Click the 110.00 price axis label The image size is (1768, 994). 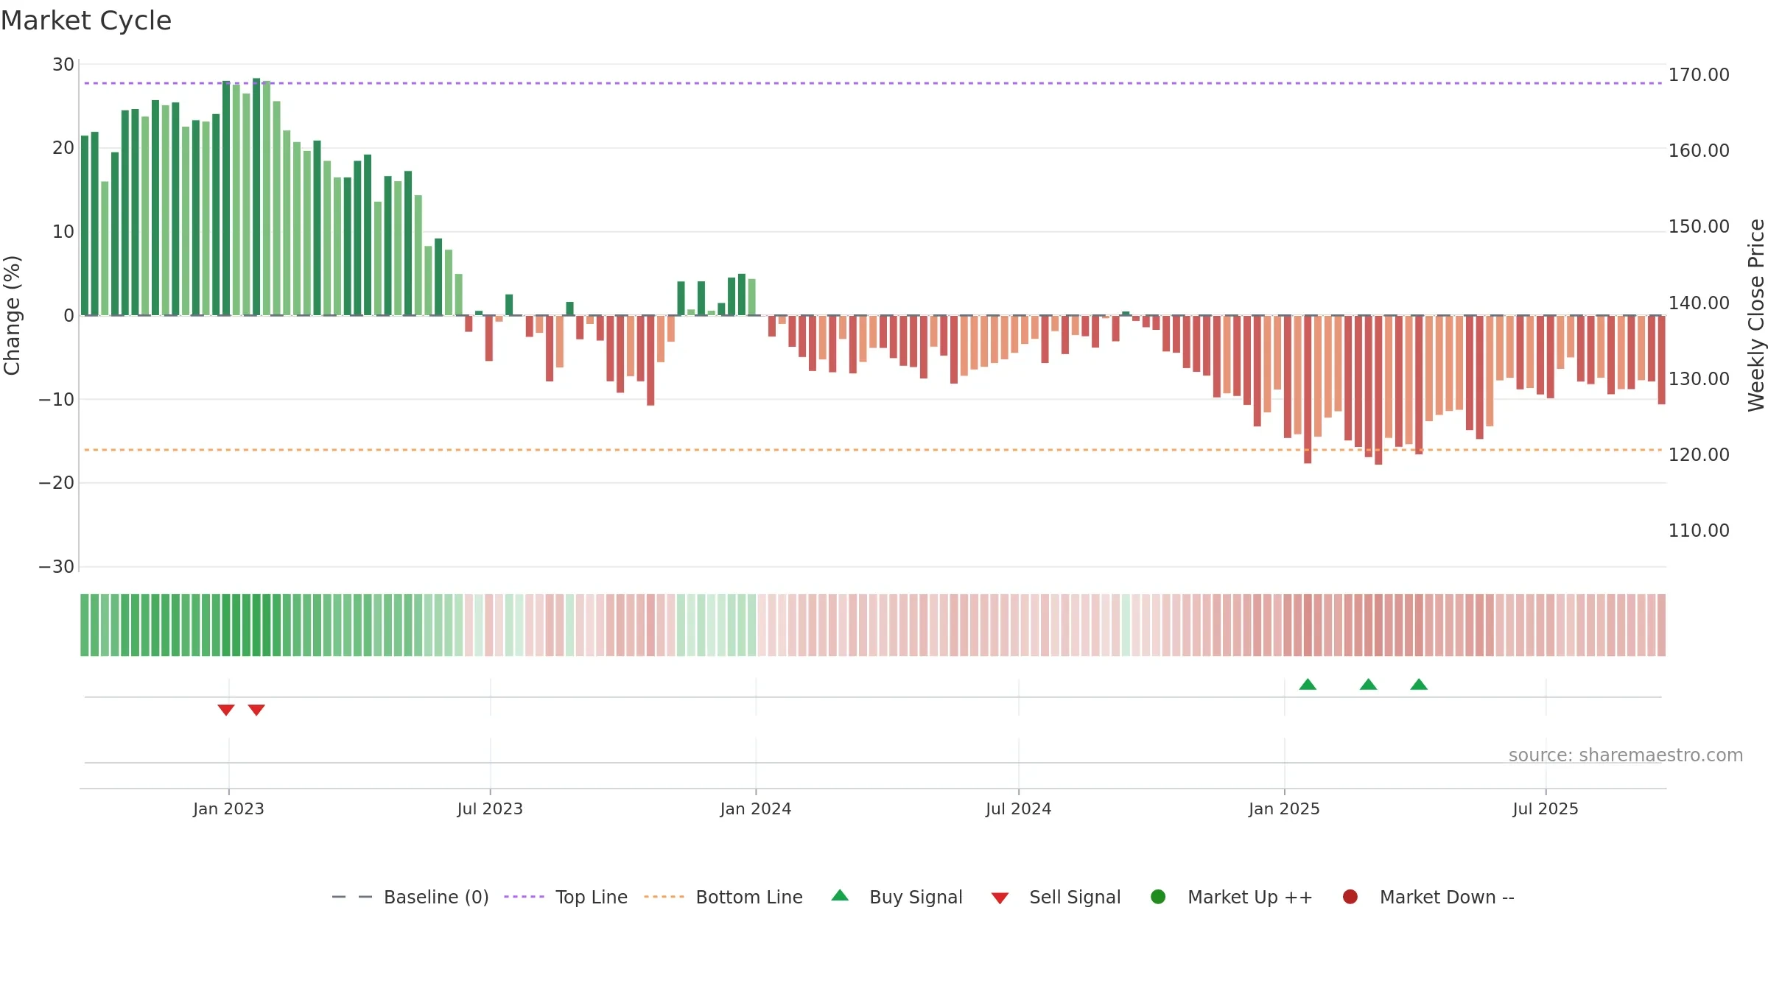point(1699,531)
